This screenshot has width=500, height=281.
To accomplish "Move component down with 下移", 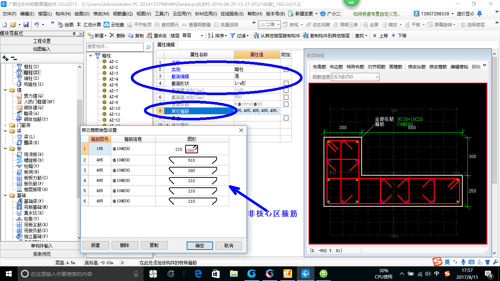I will 399,35.
